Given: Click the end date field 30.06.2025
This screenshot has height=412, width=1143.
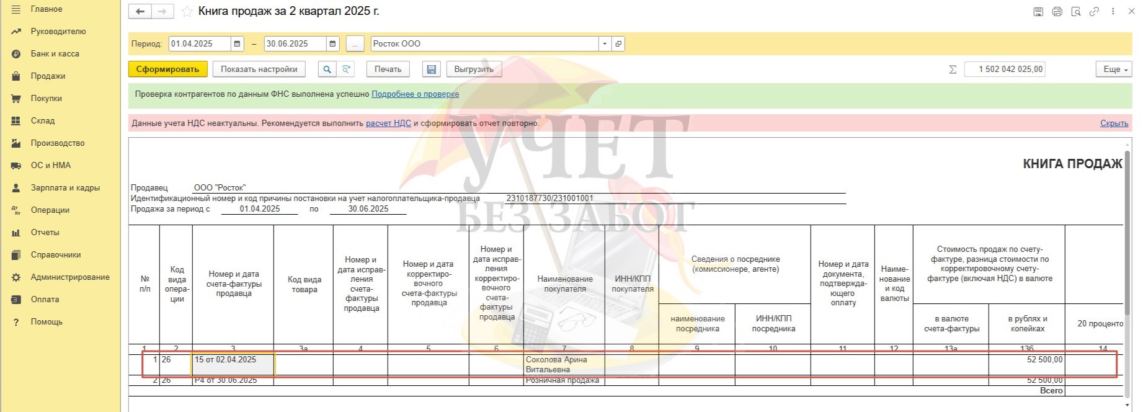Looking at the screenshot, I should [295, 44].
